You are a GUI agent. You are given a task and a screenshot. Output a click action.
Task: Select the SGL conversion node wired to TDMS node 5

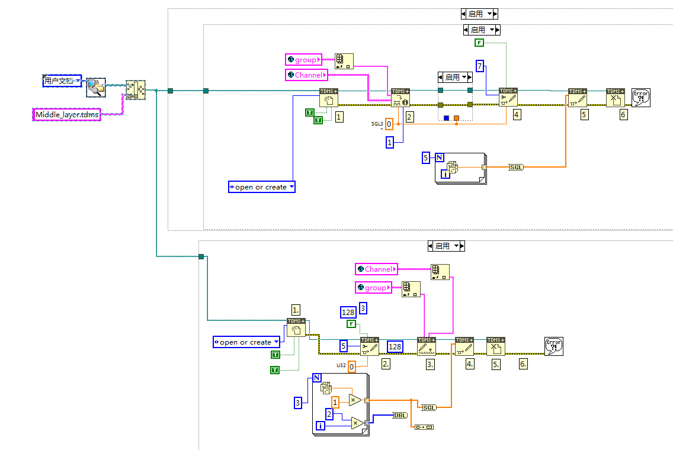point(516,168)
